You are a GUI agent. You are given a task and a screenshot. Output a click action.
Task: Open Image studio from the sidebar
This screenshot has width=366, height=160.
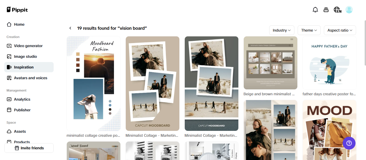pyautogui.click(x=29, y=56)
